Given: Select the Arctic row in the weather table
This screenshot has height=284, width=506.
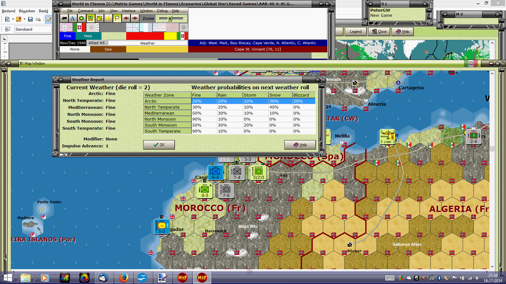Looking at the screenshot, I should [x=230, y=101].
